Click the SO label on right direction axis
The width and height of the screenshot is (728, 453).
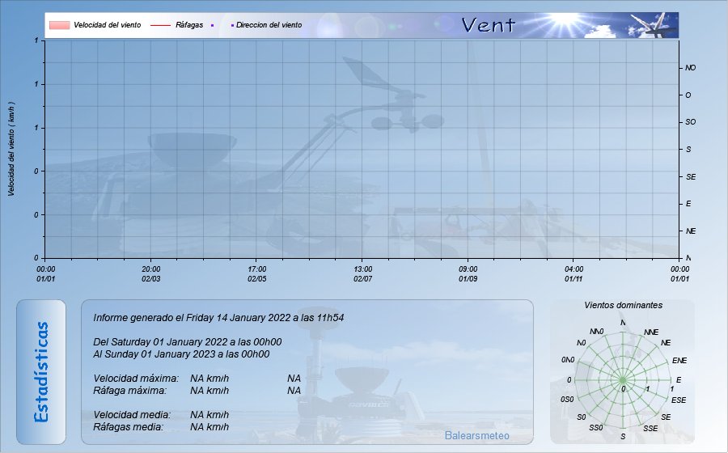coord(690,122)
